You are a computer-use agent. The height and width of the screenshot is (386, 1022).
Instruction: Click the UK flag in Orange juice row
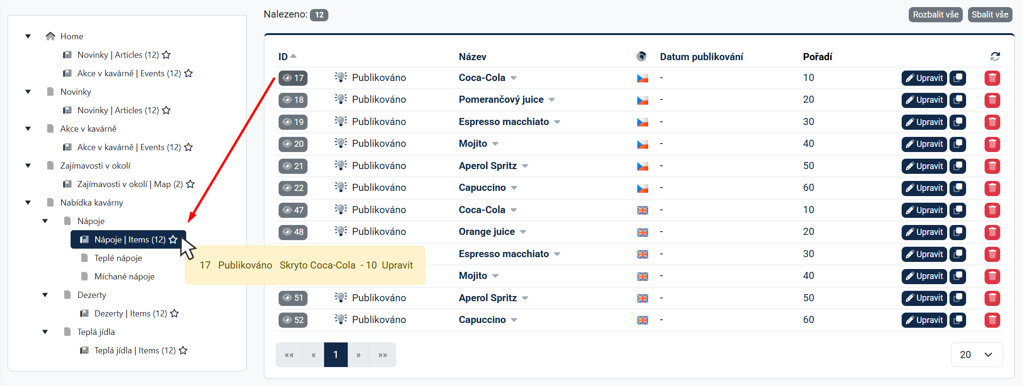(x=642, y=232)
